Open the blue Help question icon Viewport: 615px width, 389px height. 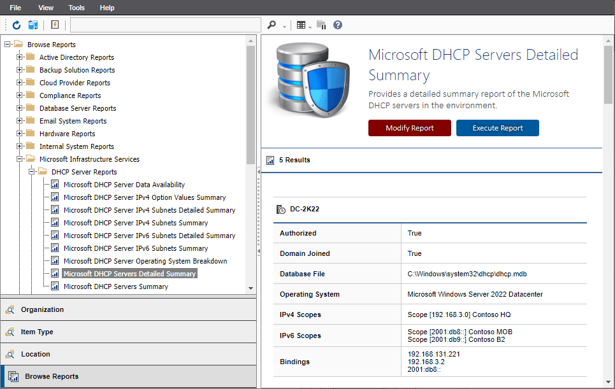(338, 25)
